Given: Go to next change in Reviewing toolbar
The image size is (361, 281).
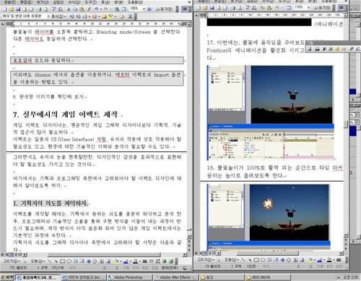Looking at the screenshot, I should (x=78, y=17).
